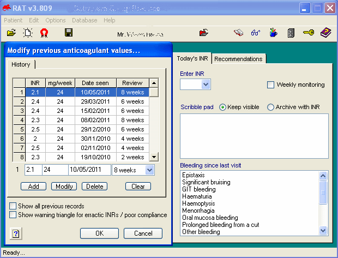338x258 pixels.
Task: Check Show warning triangle for erratic INRs
Action: click(13, 215)
